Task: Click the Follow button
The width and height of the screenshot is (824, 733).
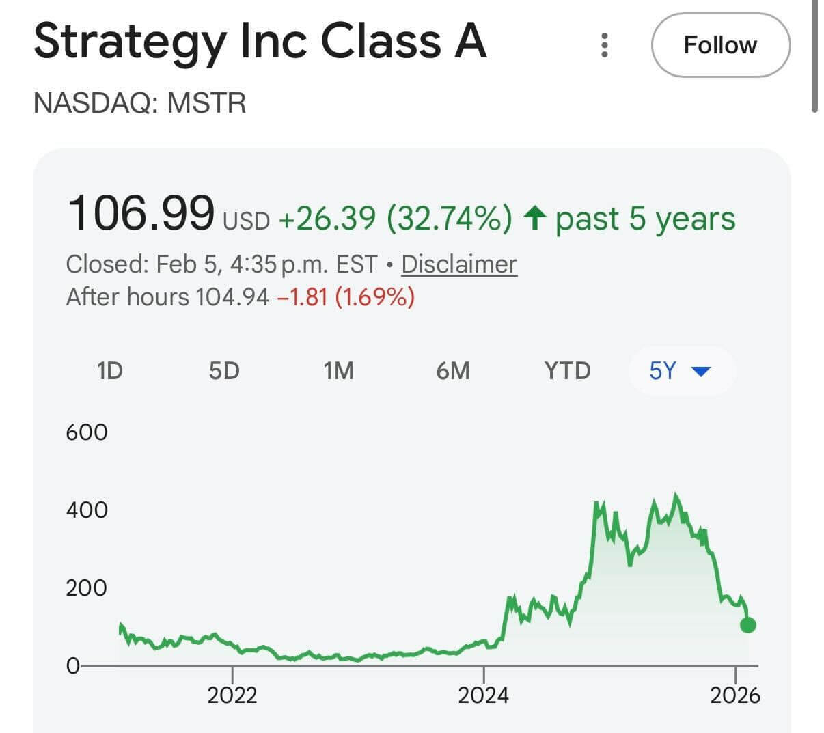Action: tap(720, 45)
